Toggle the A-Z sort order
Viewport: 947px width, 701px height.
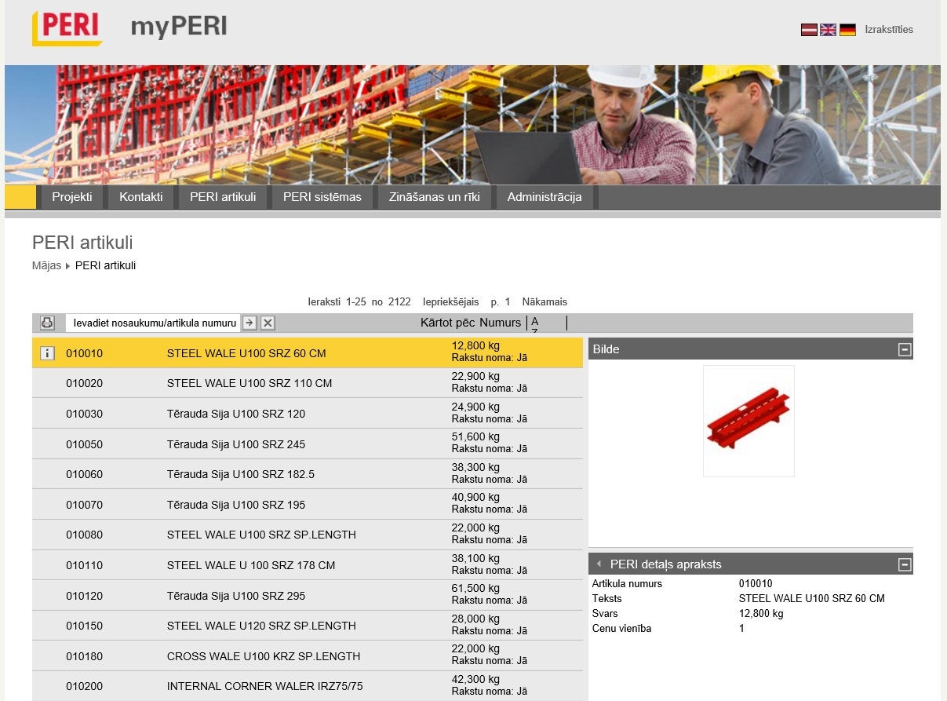click(535, 323)
